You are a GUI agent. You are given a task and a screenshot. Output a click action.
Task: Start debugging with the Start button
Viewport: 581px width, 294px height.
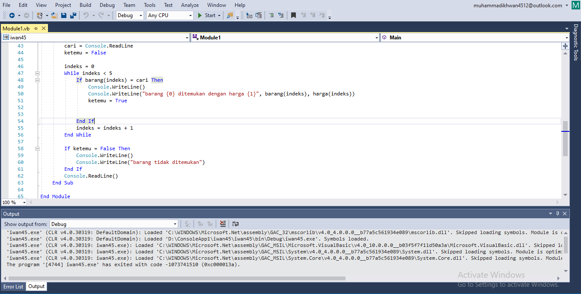tap(209, 15)
